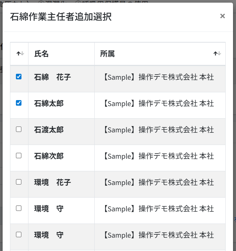The height and width of the screenshot is (251, 236).
Task: Uncheck the checkbox for 石綿 花子
Action: pos(19,77)
